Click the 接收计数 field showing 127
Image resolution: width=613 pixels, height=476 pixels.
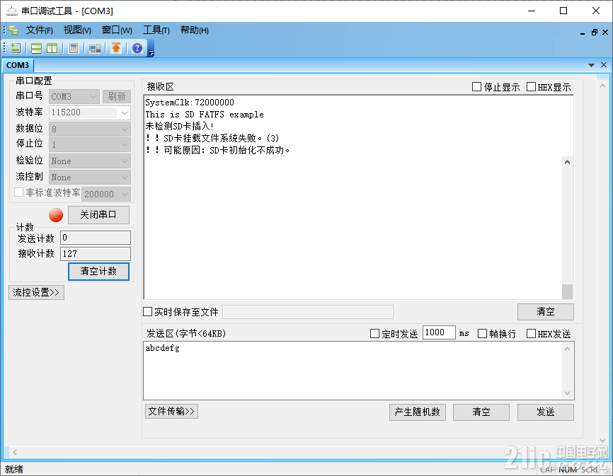[x=96, y=254]
